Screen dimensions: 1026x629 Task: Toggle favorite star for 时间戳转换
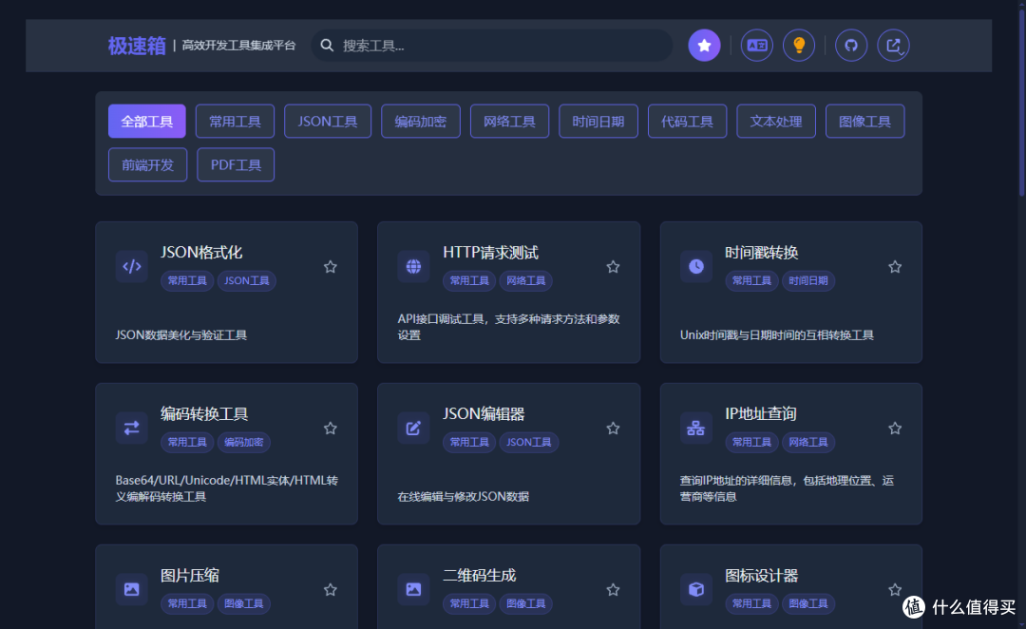click(895, 267)
